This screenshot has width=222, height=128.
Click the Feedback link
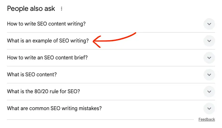207,119
